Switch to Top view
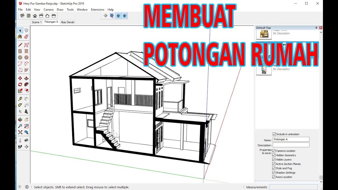This screenshot has width=338, height=190. pyautogui.click(x=29, y=16)
